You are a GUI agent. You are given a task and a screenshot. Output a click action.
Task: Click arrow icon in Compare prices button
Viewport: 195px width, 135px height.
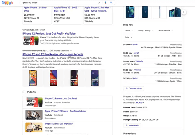[x=127, y=88]
